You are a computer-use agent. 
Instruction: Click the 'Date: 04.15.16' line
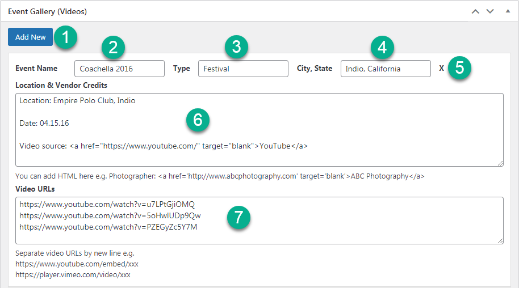pyautogui.click(x=44, y=124)
